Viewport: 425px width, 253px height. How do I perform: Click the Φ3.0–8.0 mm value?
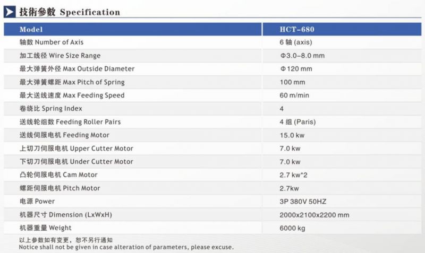[302, 56]
